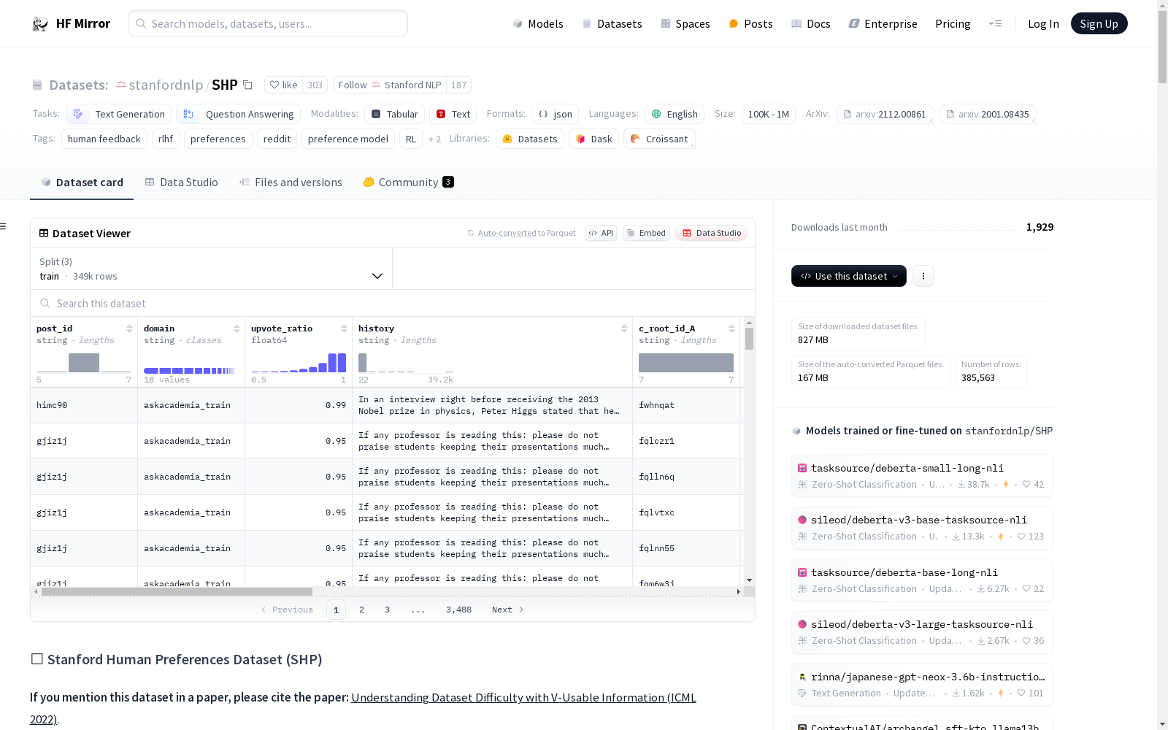Sort by the history column sort icon

coord(624,328)
